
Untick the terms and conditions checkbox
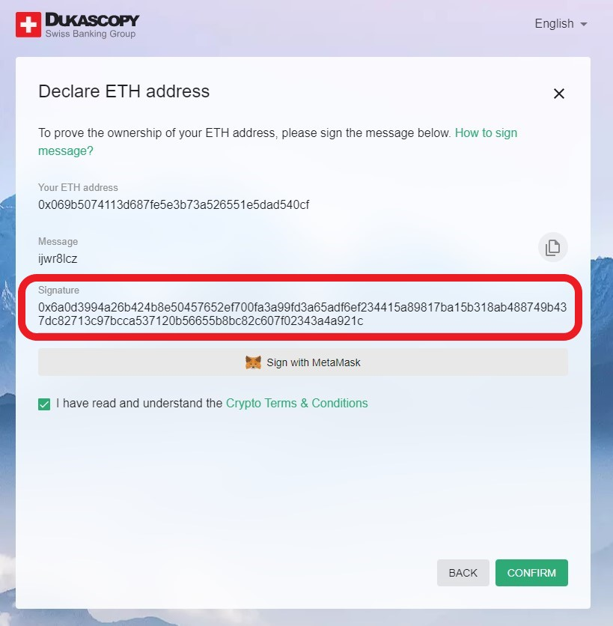click(x=44, y=404)
